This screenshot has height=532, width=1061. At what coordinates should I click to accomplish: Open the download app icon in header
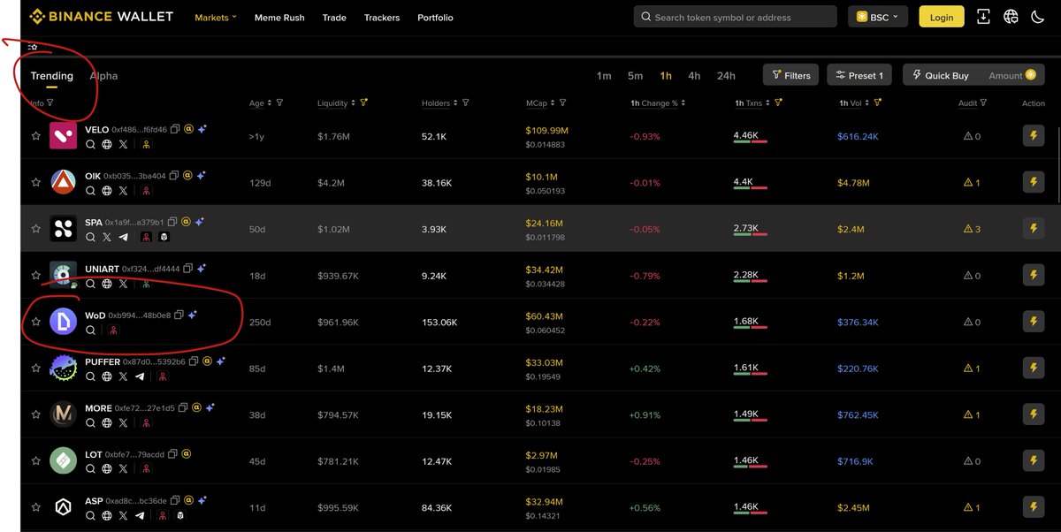[983, 17]
